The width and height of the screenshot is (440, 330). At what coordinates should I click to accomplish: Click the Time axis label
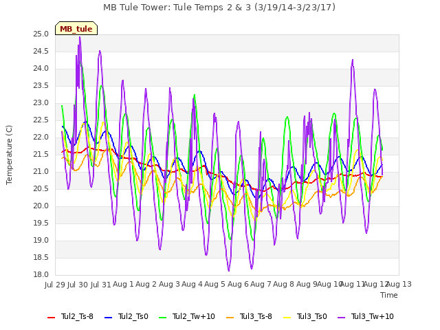(x=389, y=295)
